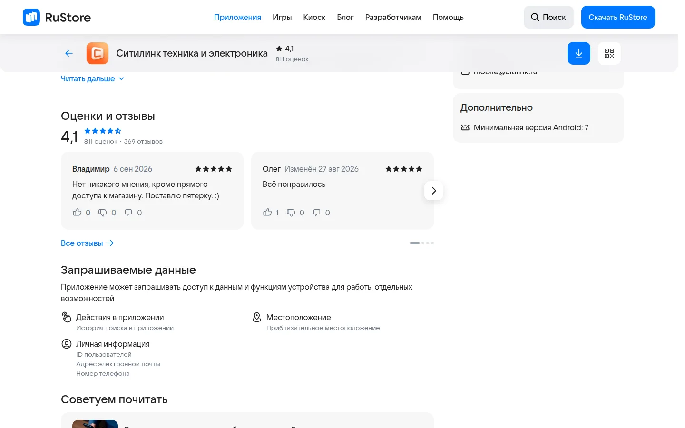This screenshot has width=685, height=428.
Task: Tap the blue download icon button
Action: [579, 53]
